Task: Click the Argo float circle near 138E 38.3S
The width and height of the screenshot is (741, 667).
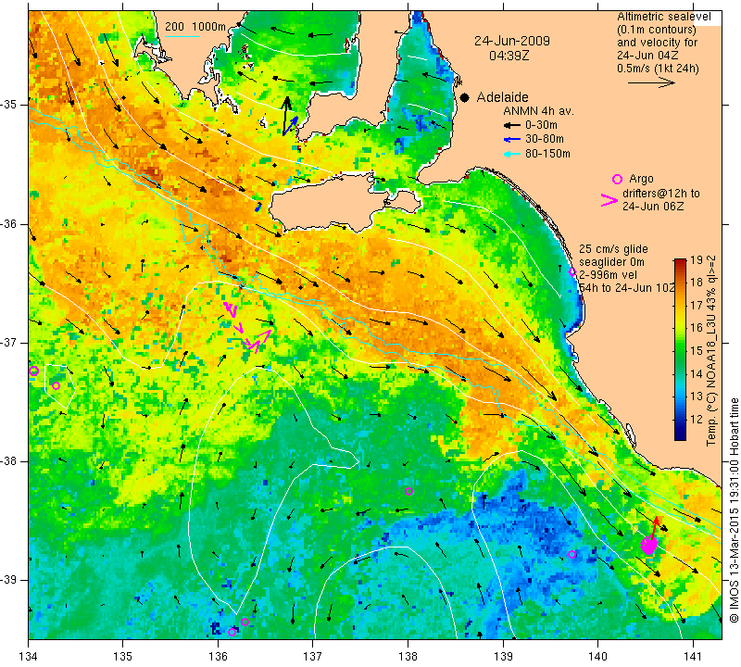Action: (409, 491)
